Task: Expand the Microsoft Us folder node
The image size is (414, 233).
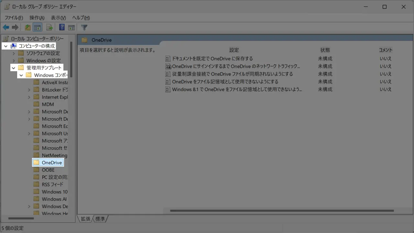Action: 29,134
